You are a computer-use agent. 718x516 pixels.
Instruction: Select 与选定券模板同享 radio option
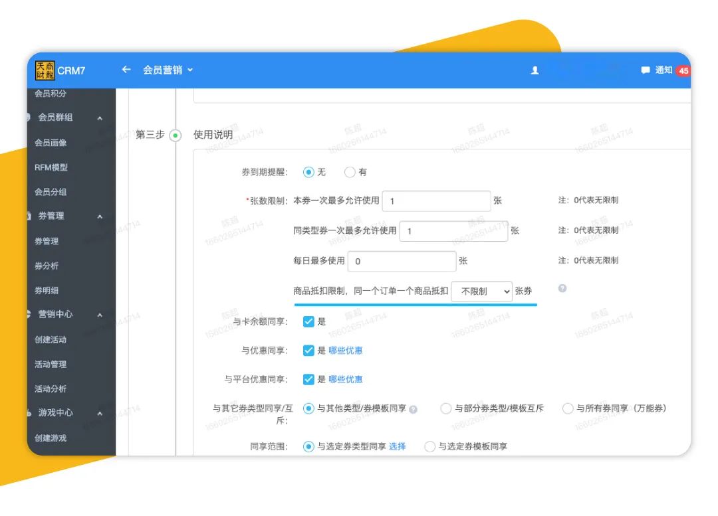(429, 446)
